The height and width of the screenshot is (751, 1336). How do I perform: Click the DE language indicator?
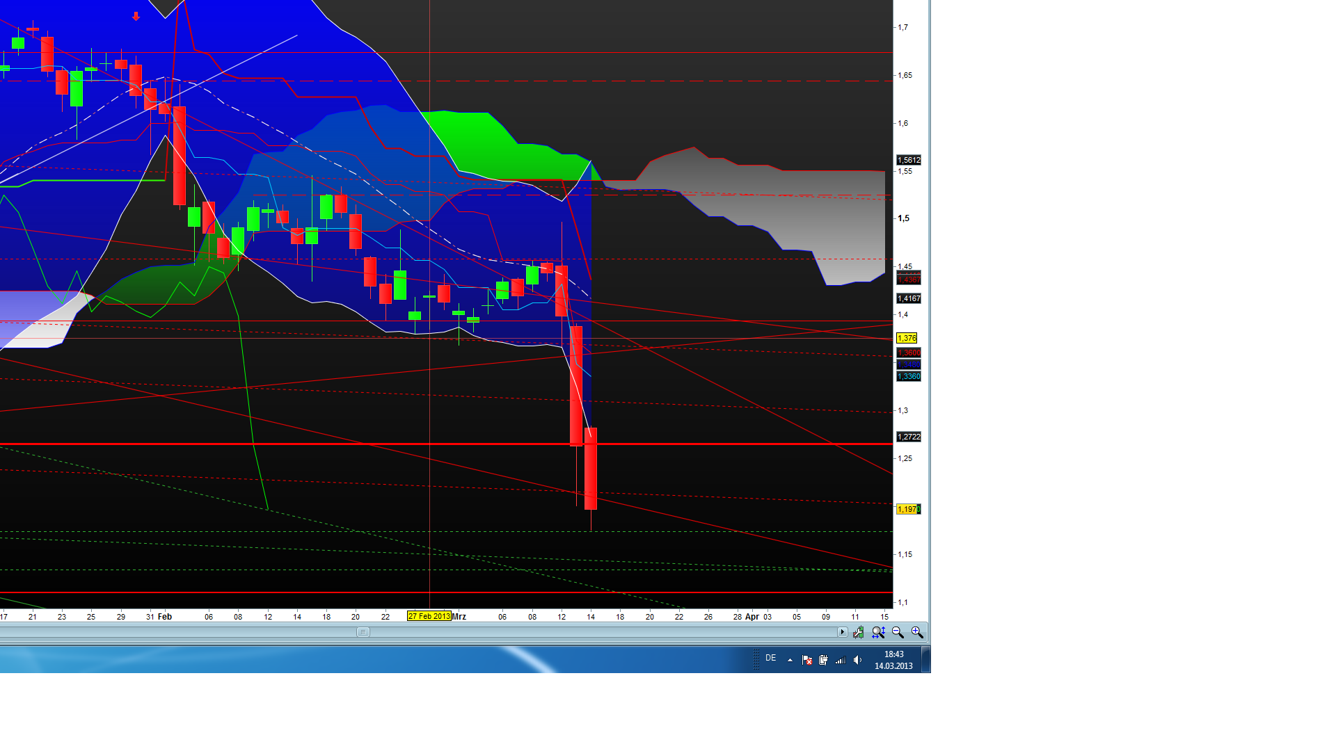(x=771, y=658)
